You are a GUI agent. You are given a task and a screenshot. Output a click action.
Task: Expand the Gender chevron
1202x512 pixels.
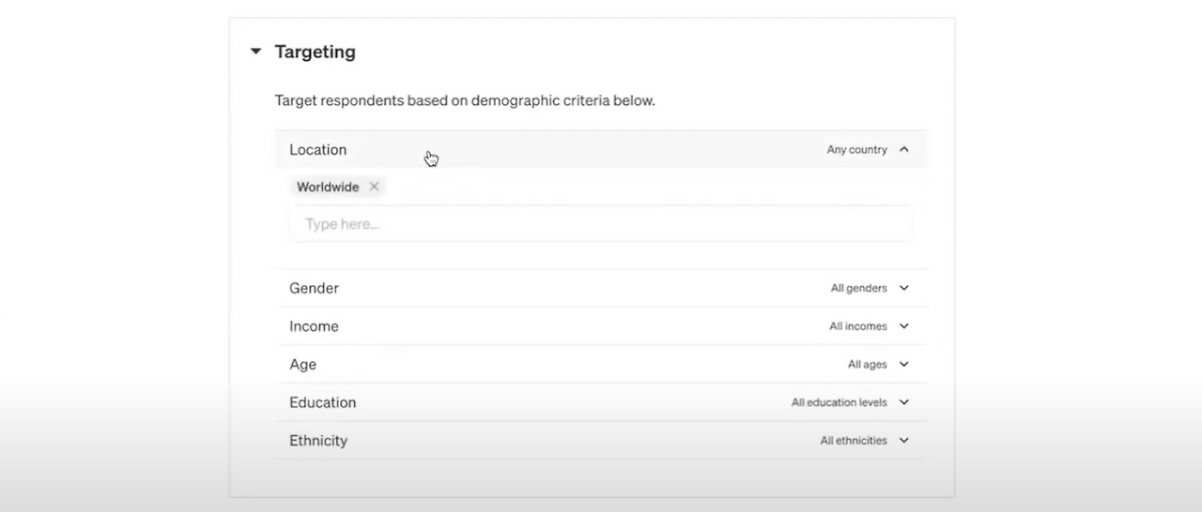tap(904, 288)
